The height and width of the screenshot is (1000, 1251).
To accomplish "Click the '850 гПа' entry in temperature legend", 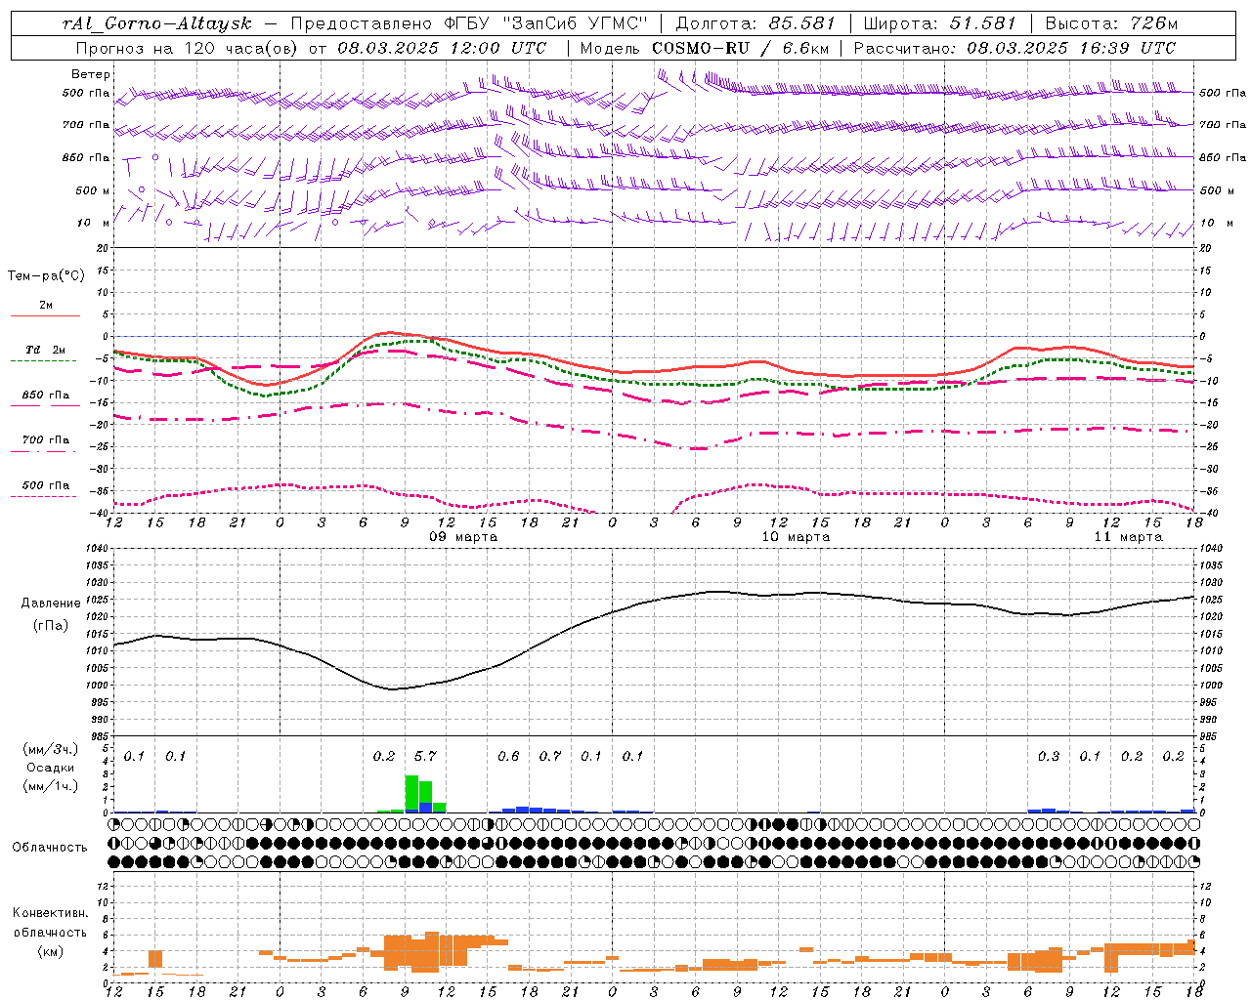I will click(x=46, y=396).
